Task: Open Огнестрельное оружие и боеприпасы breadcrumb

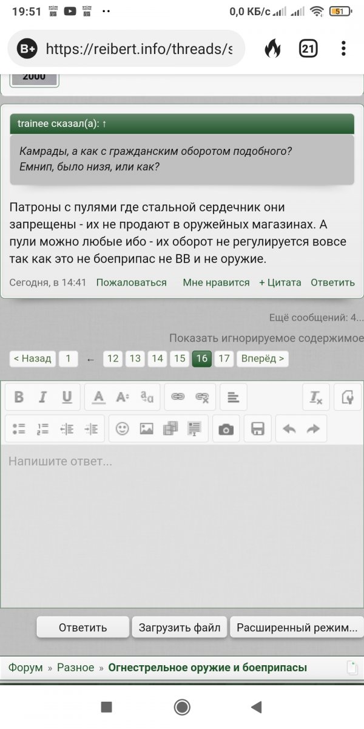Action: (x=207, y=668)
